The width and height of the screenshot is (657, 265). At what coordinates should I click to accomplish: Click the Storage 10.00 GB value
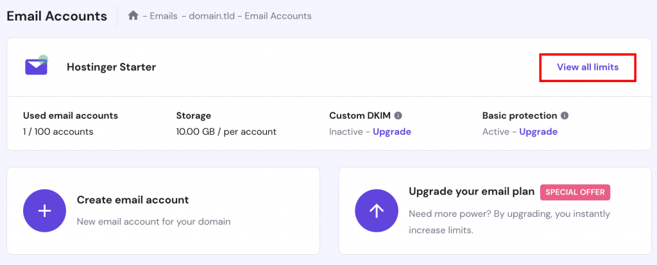[226, 132]
